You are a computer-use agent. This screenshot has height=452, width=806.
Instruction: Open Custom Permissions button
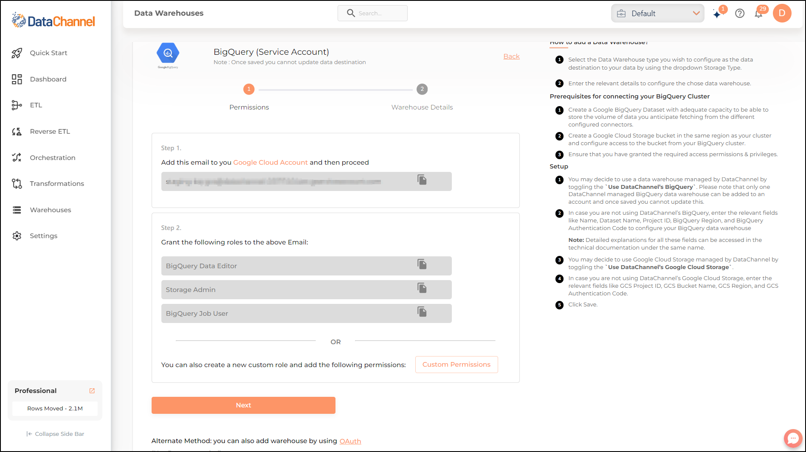click(457, 365)
